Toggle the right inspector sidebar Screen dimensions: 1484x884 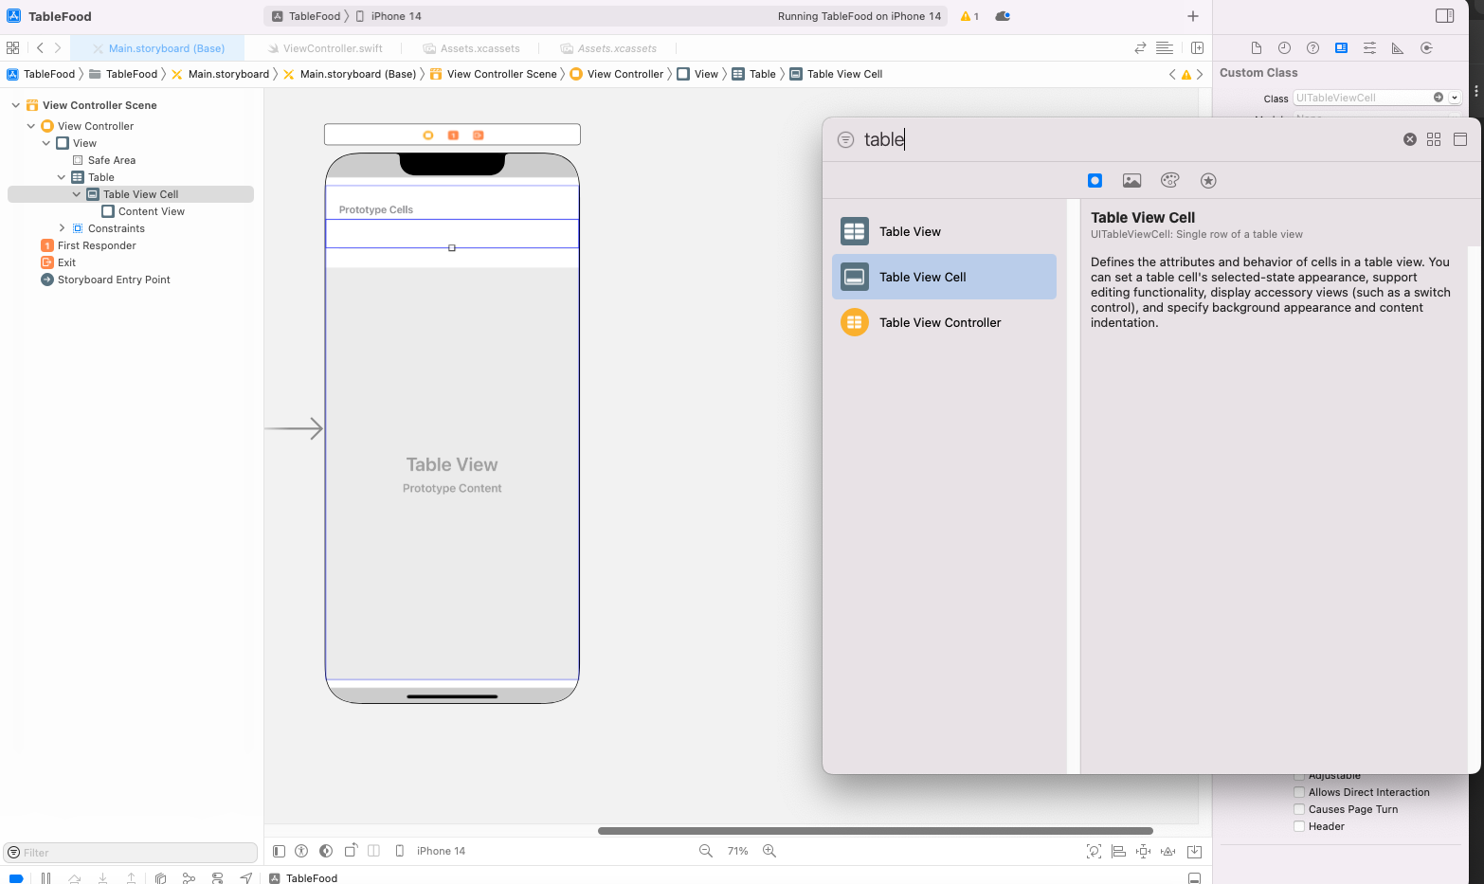pos(1444,16)
